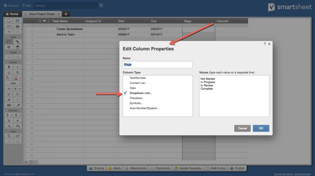Click the column Name input field
This screenshot has height=176, width=315.
[x=157, y=65]
